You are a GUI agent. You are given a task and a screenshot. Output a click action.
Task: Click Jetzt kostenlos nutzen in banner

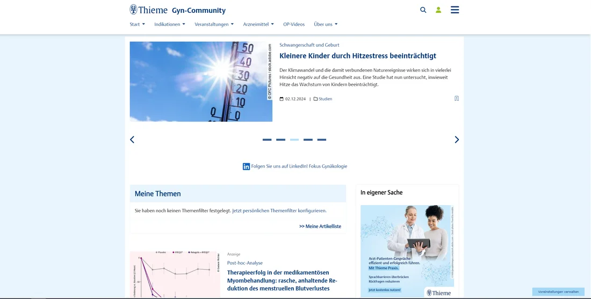coord(385,290)
